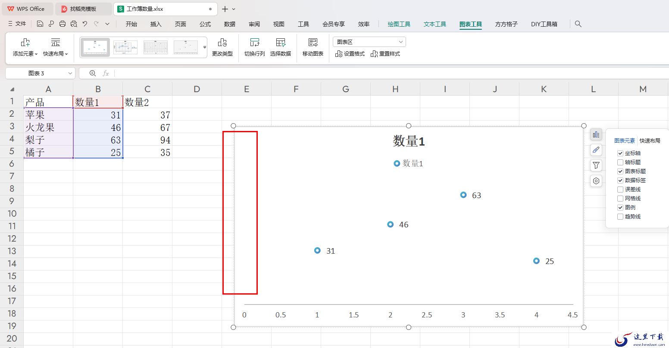This screenshot has width=669, height=348.
Task: Click the Print icon in quick access toolbar
Action: pyautogui.click(x=63, y=24)
